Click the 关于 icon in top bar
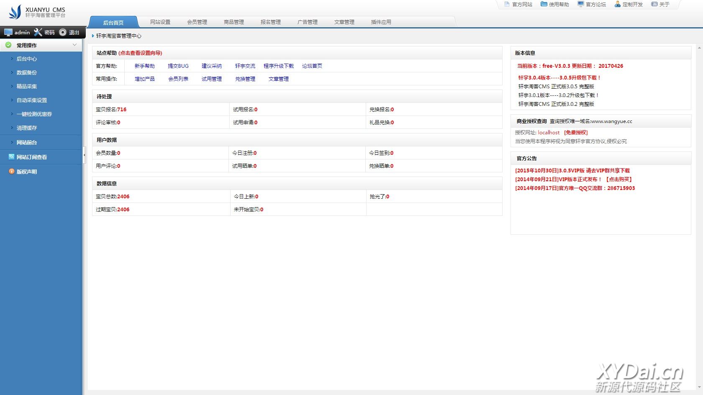This screenshot has width=703, height=395. click(x=654, y=4)
